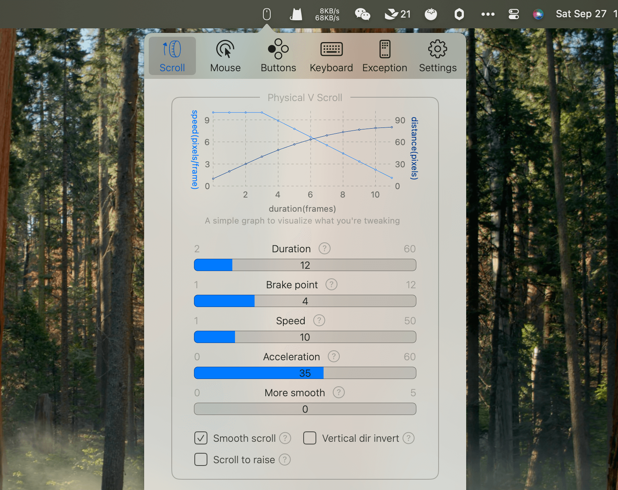Open the Keyboard tab
The image size is (618, 490).
(331, 56)
